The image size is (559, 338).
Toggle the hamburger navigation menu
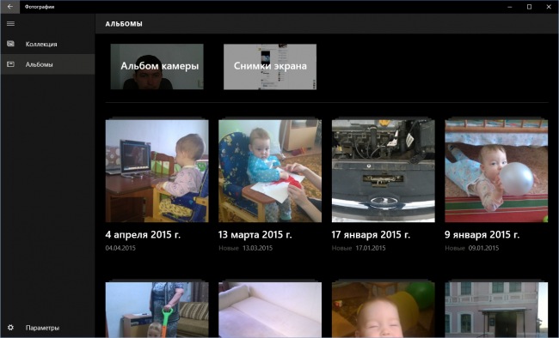[x=10, y=23]
